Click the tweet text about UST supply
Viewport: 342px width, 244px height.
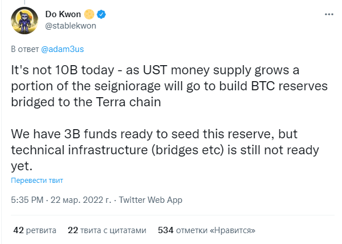click(169, 86)
